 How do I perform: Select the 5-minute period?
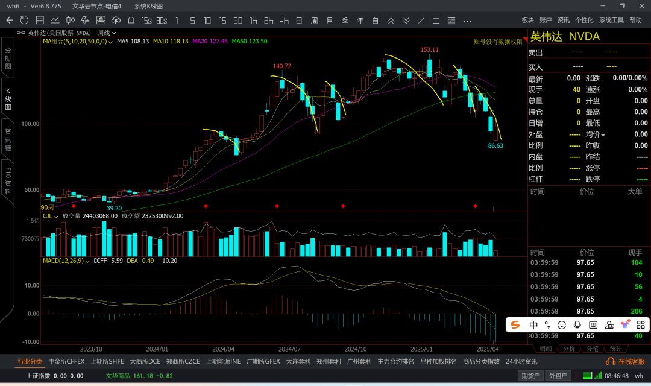[x=192, y=21]
